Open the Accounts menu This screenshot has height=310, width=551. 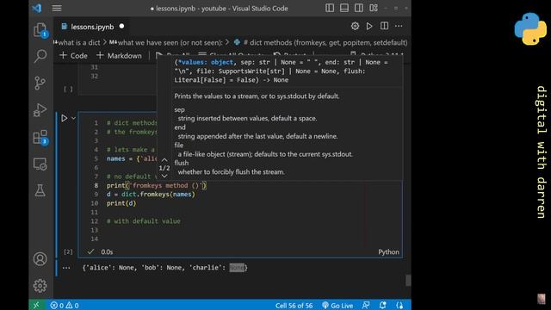(x=40, y=259)
